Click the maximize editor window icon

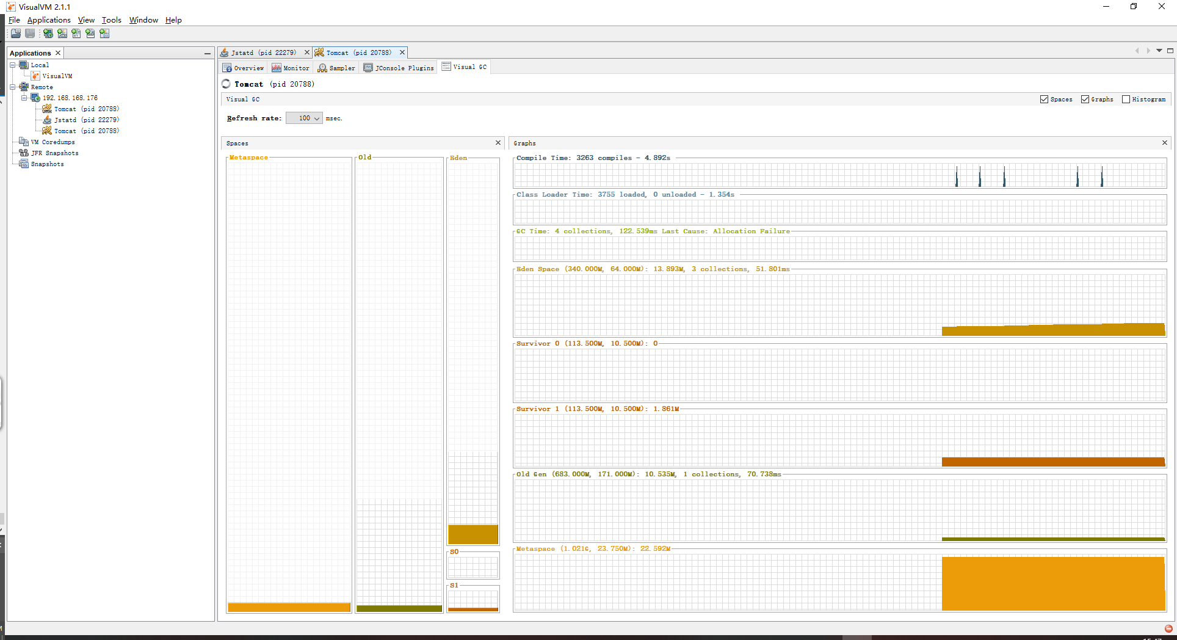[1170, 51]
